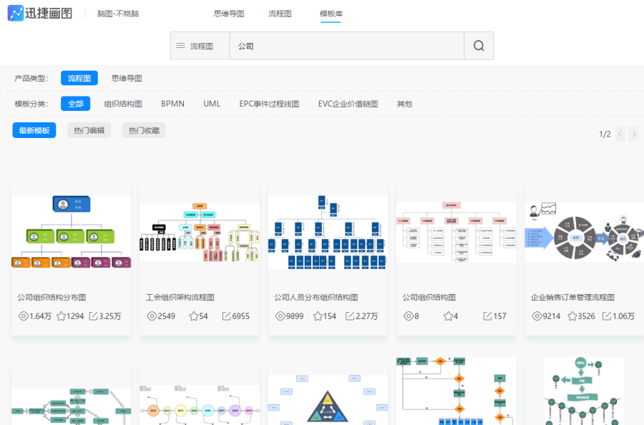Switch to the 思维导图 top tab
Screen dimensions: 644x425
click(229, 14)
